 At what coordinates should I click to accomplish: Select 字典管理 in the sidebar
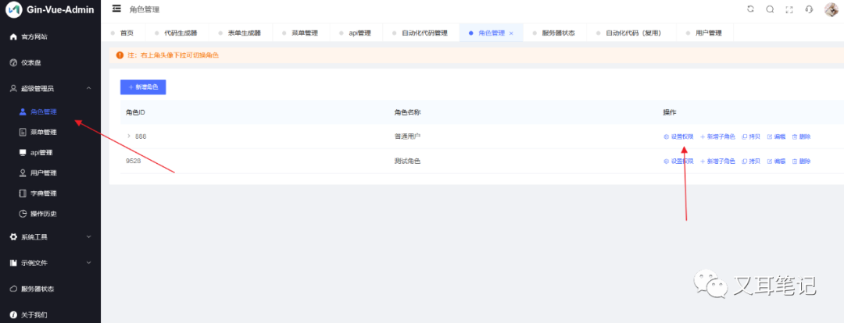pos(50,193)
